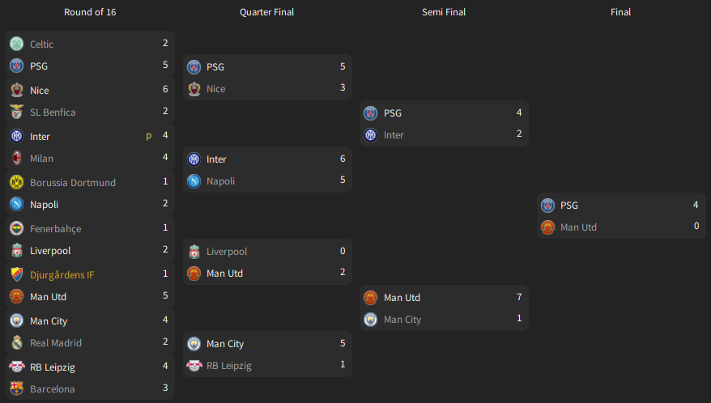
Task: Click the Quarter Final column header
Action: tap(266, 12)
